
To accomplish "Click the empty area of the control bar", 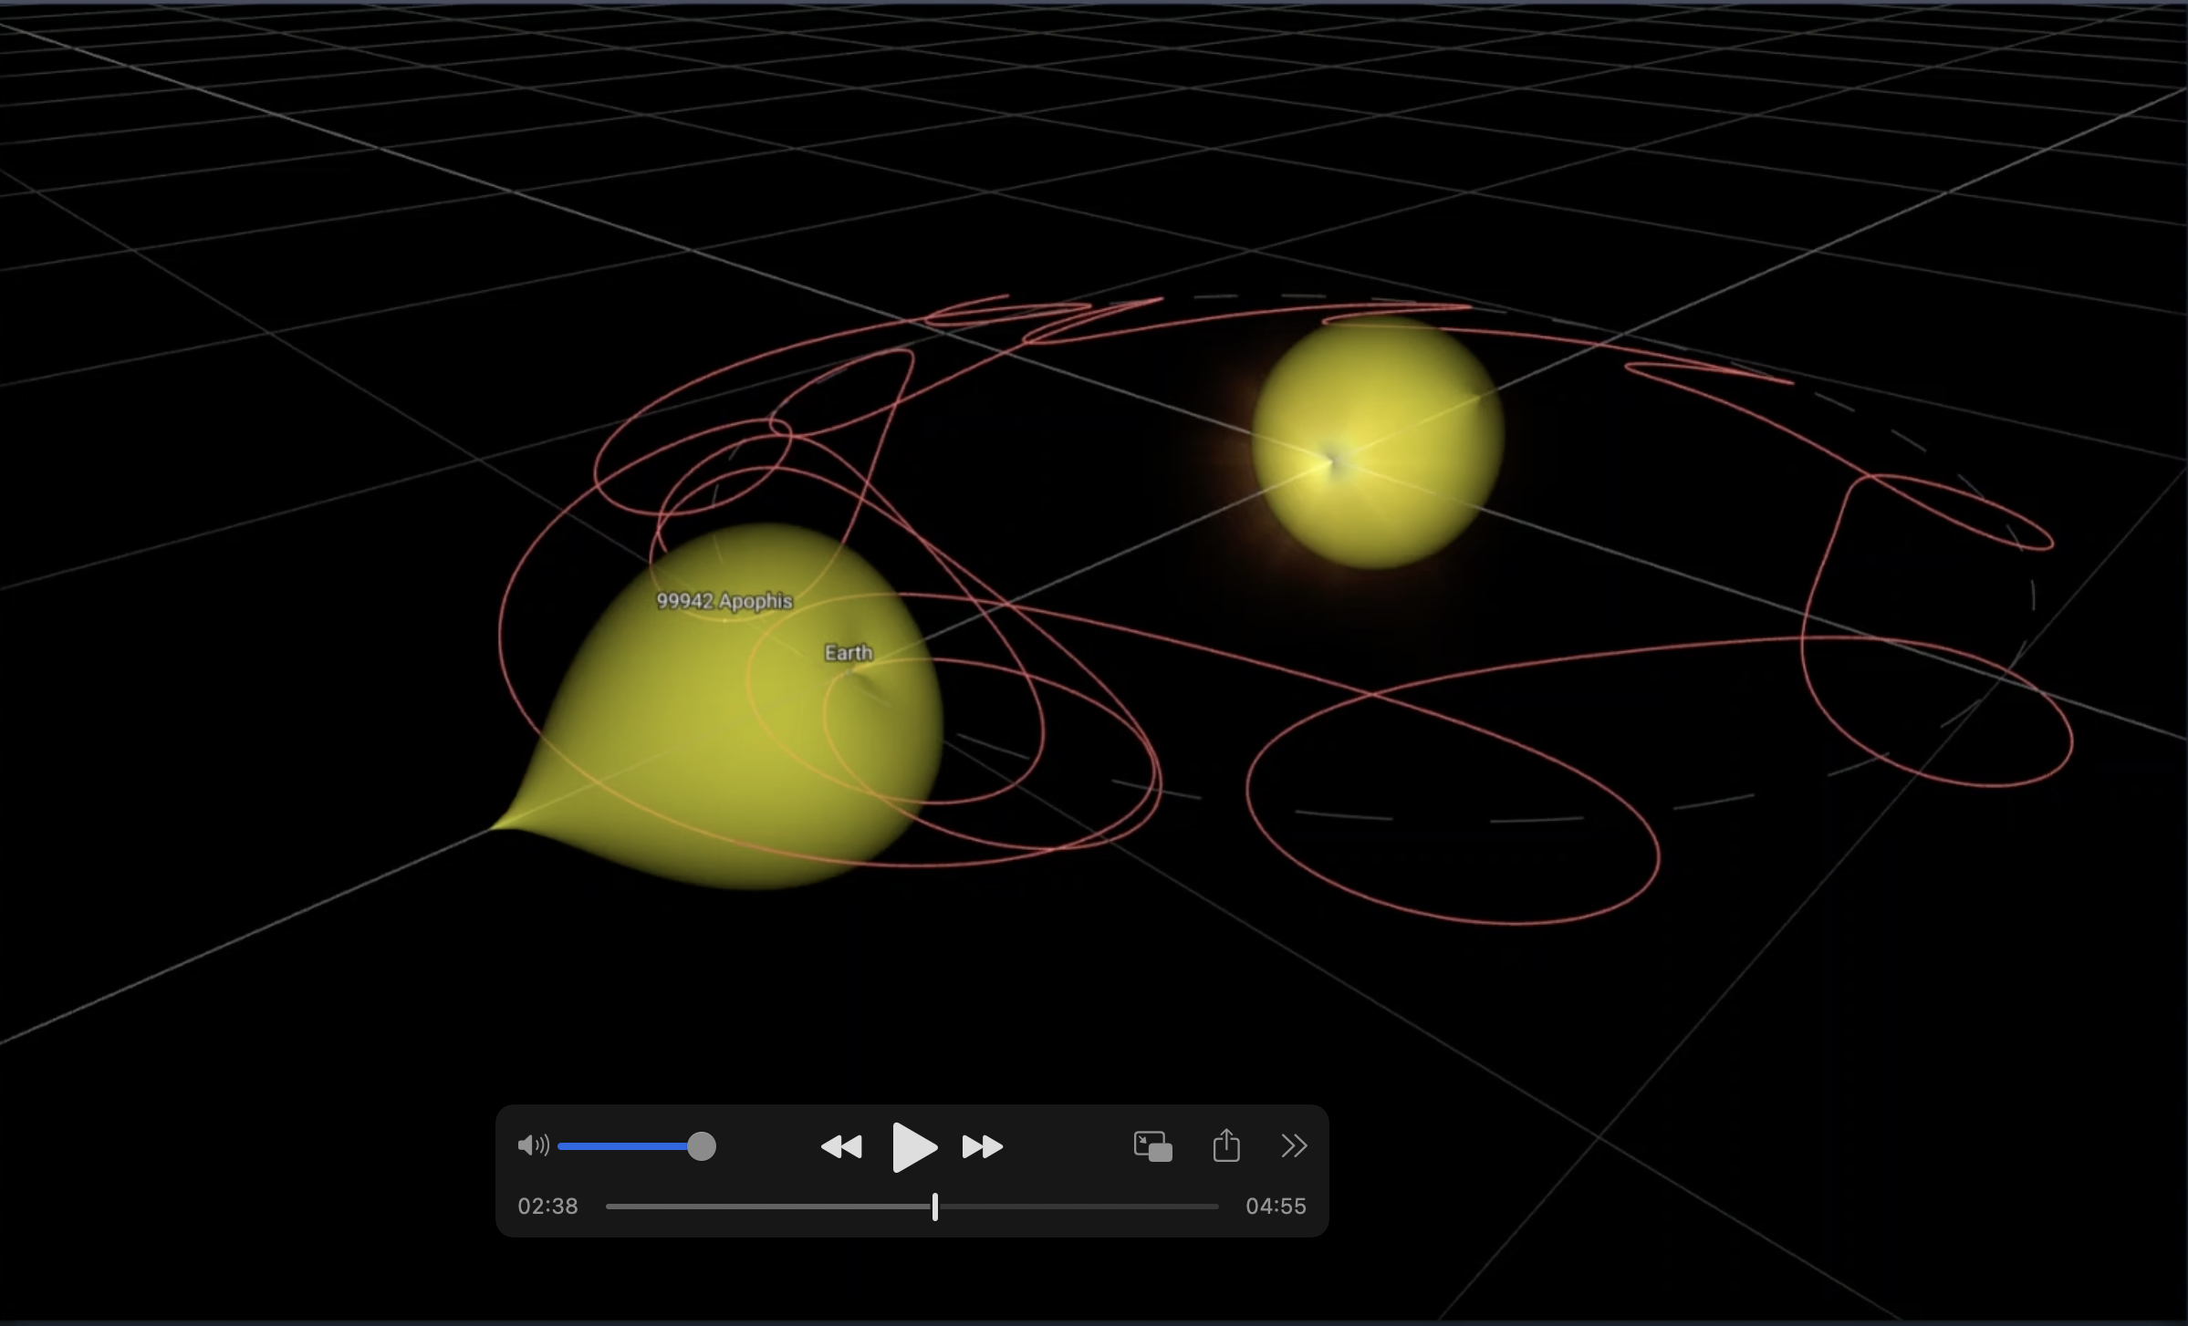I will click(1068, 1146).
